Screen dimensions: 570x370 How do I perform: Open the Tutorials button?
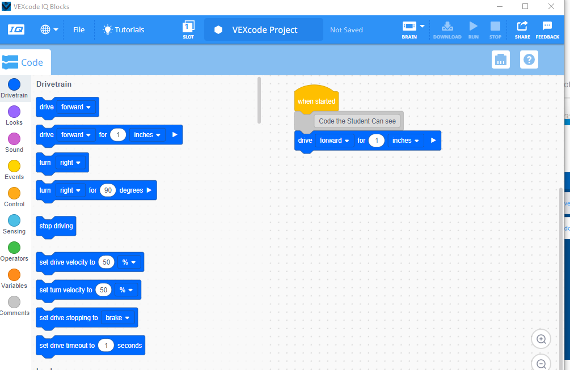(x=123, y=29)
